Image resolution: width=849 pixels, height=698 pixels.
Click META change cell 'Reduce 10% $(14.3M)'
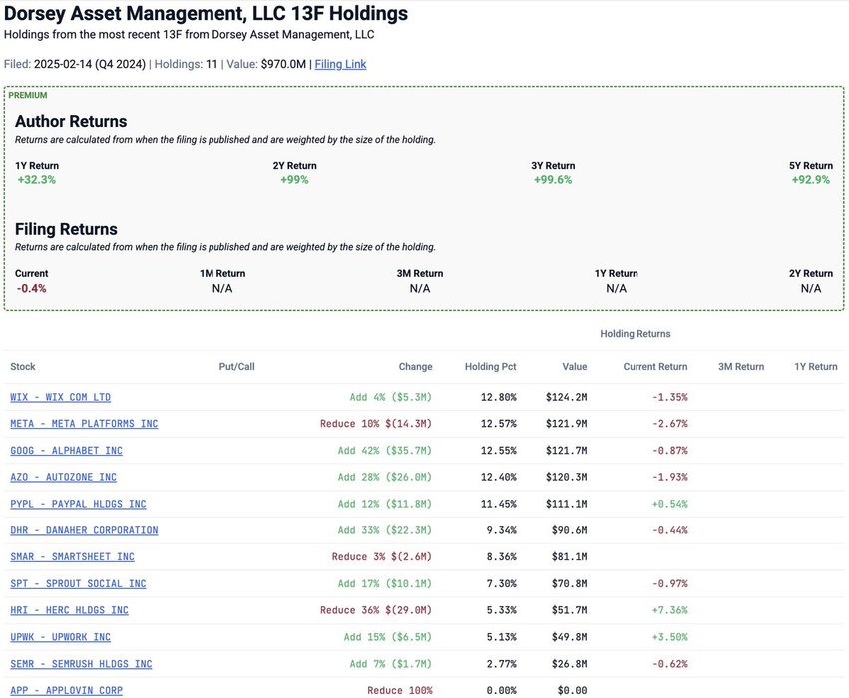(x=376, y=423)
